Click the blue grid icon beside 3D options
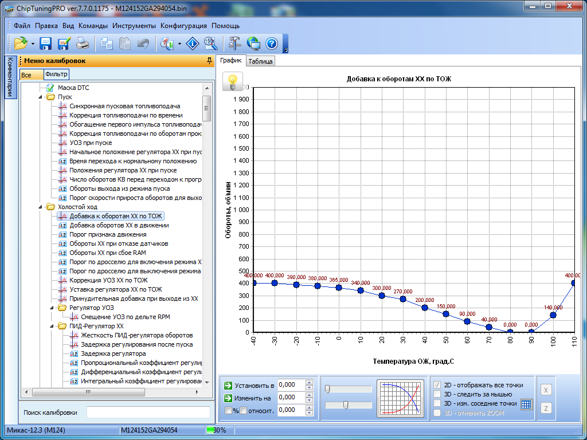Image resolution: width=587 pixels, height=440 pixels. click(526, 404)
